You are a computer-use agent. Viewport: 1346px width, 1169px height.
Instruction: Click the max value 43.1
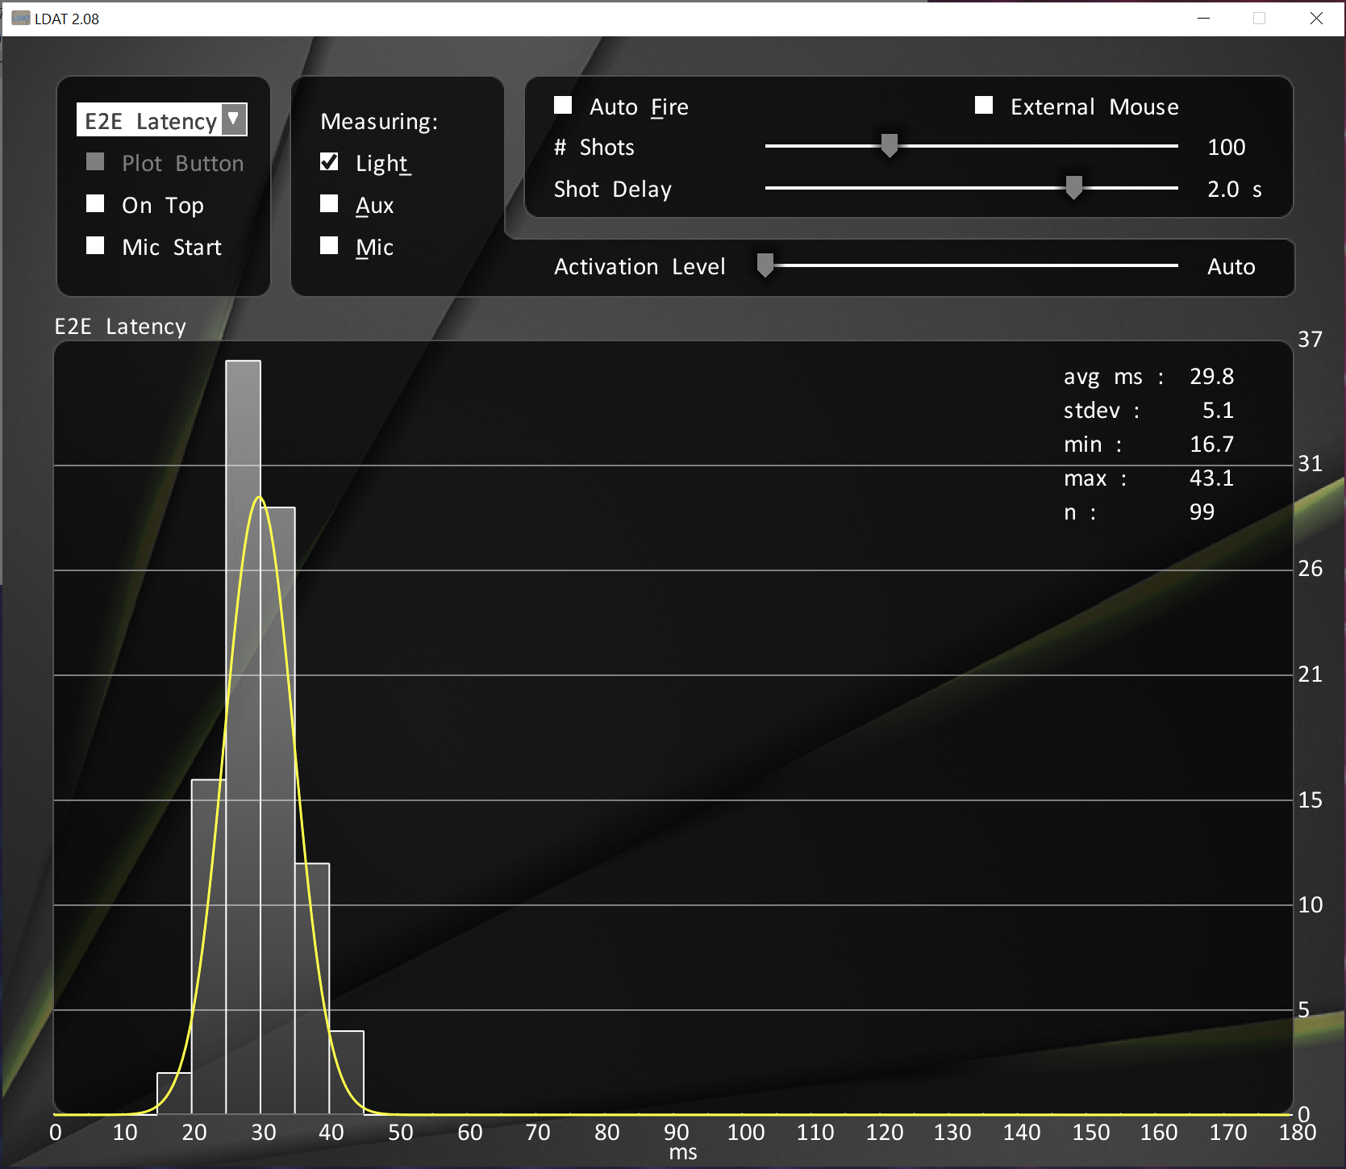pyautogui.click(x=1212, y=478)
